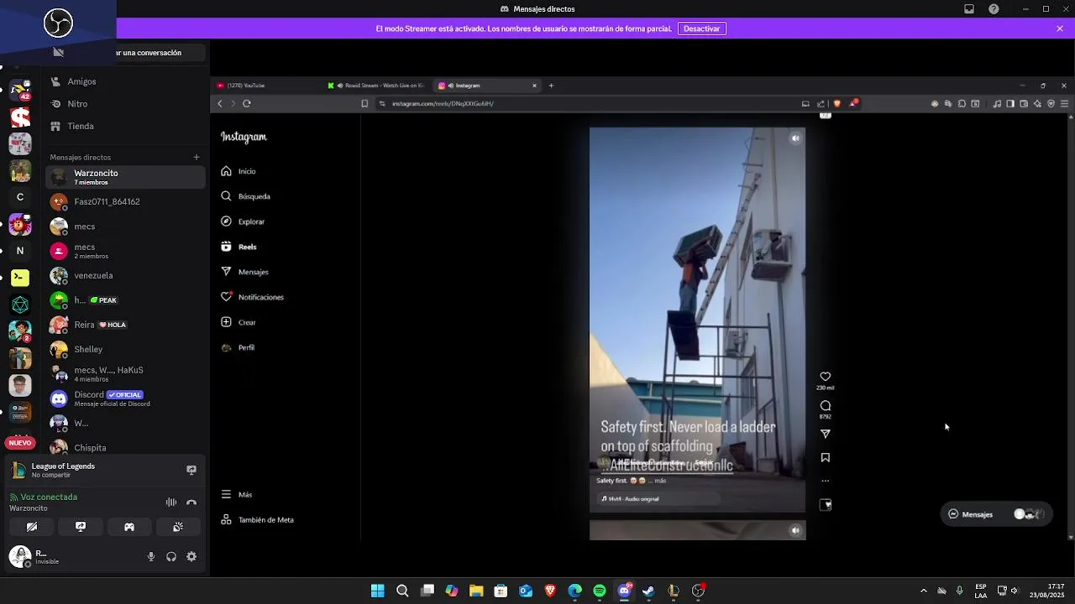Open the Nitro section in Discord
This screenshot has height=604, width=1075.
(125, 104)
